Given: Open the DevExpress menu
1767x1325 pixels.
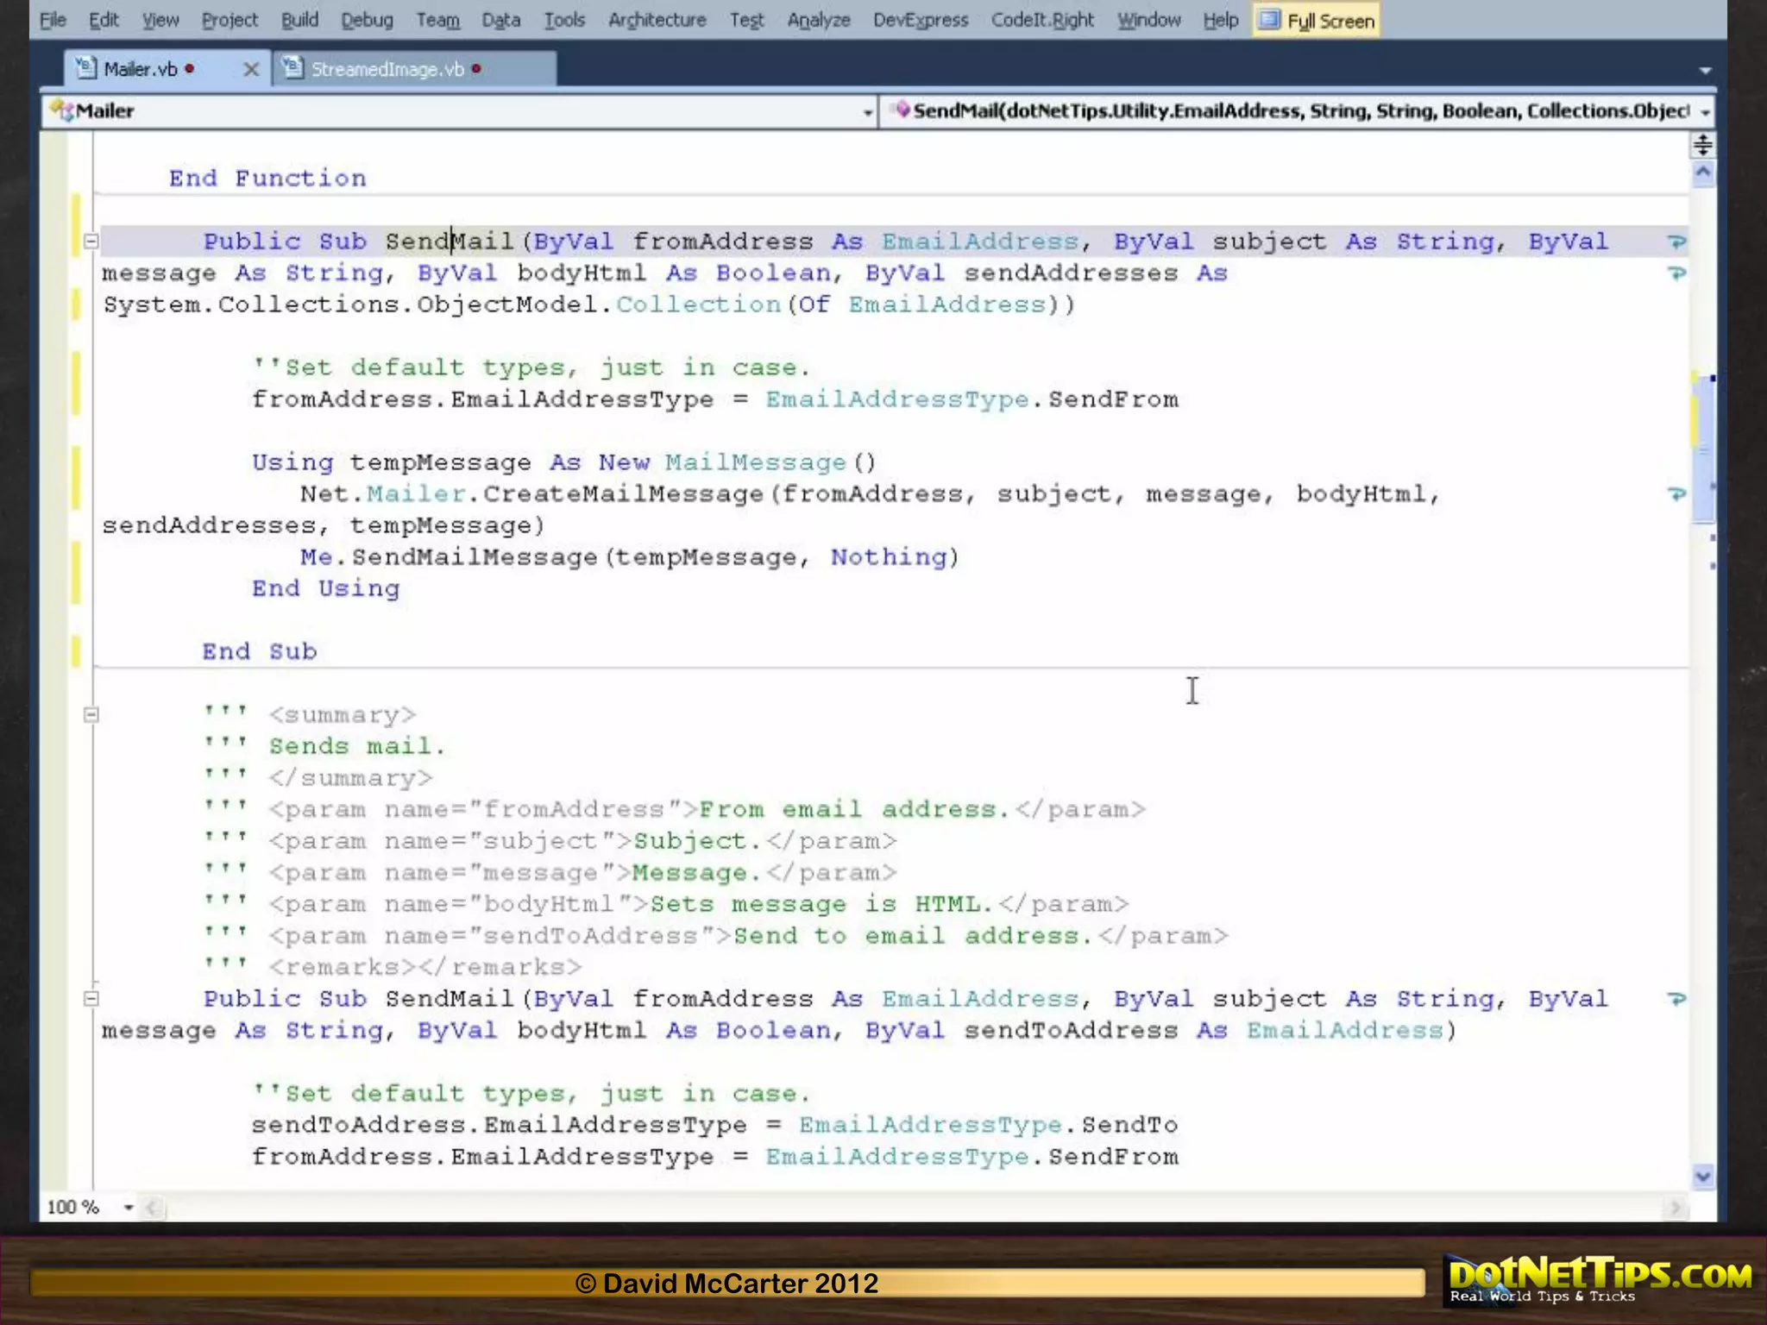Looking at the screenshot, I should [920, 20].
